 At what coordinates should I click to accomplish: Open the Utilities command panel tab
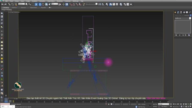point(190,12)
